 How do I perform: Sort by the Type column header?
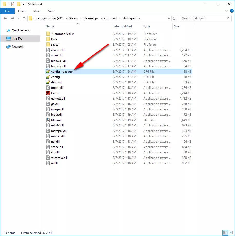pos(146,26)
